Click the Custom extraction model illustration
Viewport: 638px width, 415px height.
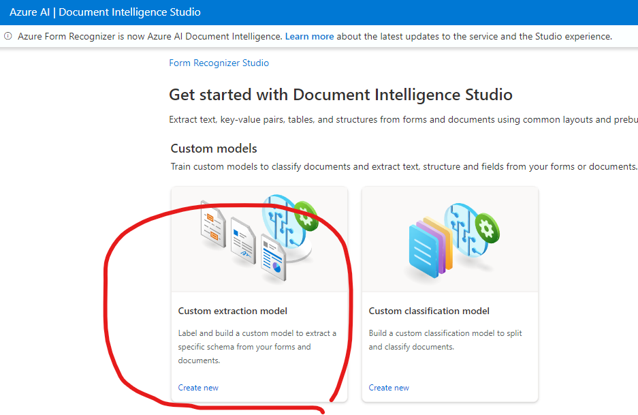259,239
